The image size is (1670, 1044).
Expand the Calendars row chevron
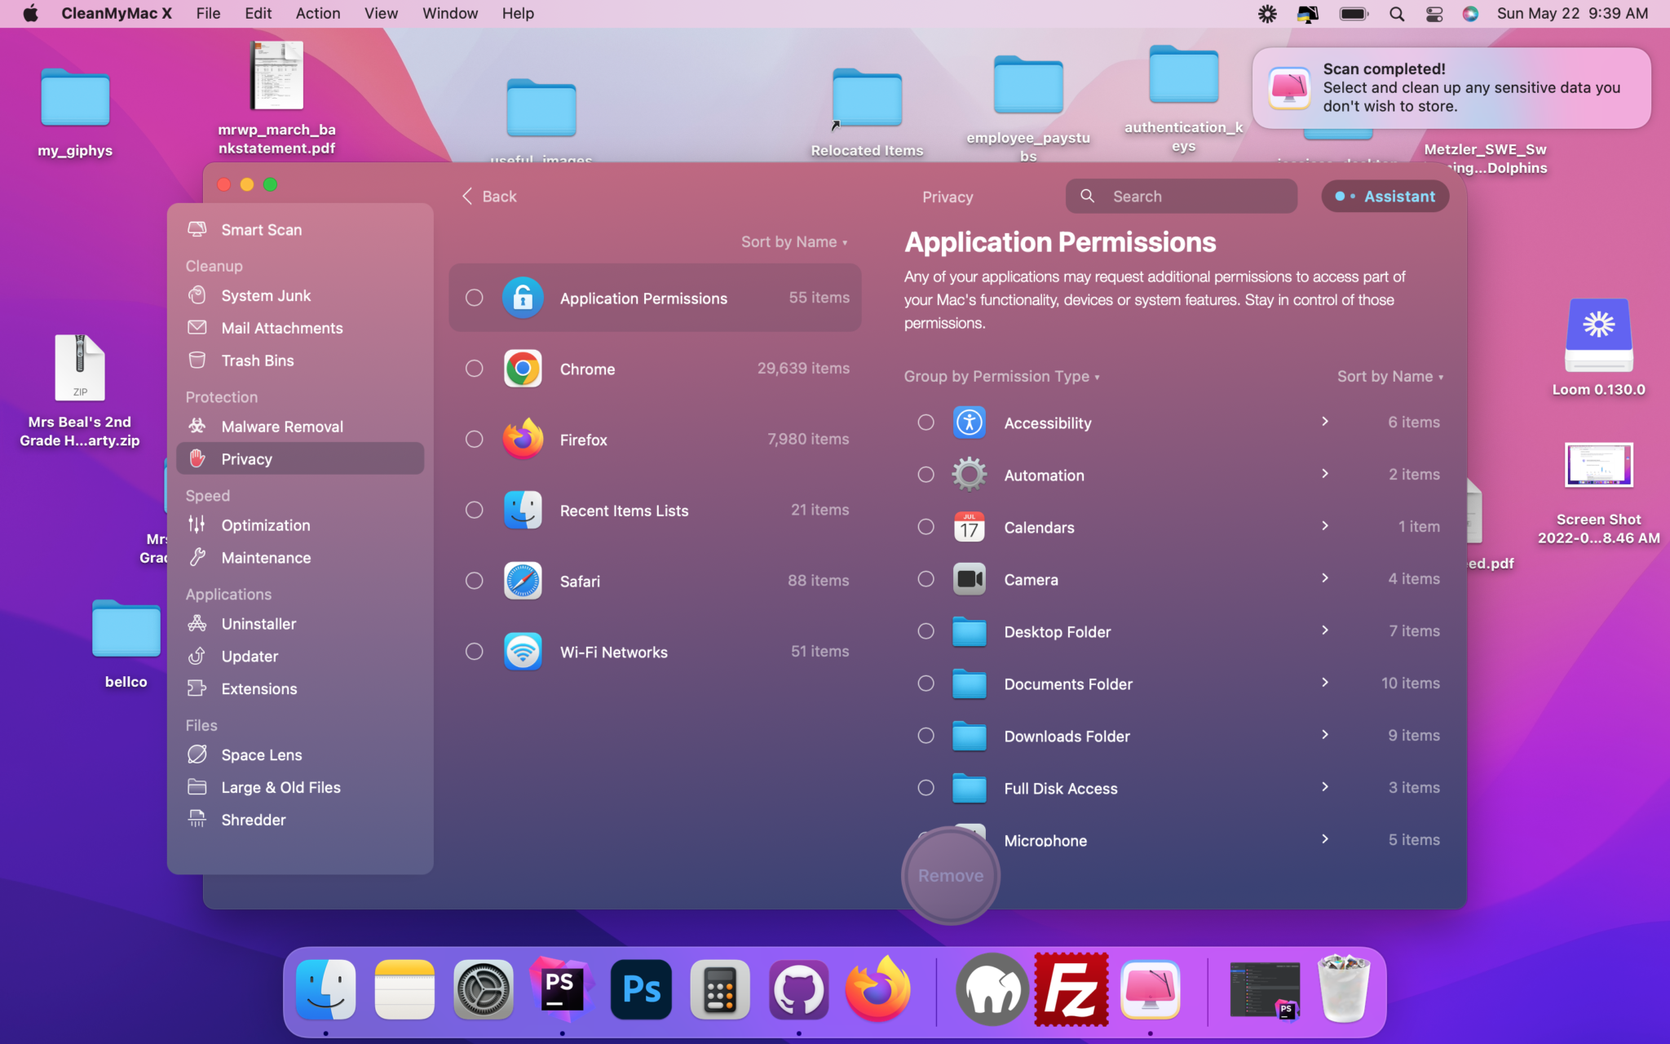[1325, 526]
